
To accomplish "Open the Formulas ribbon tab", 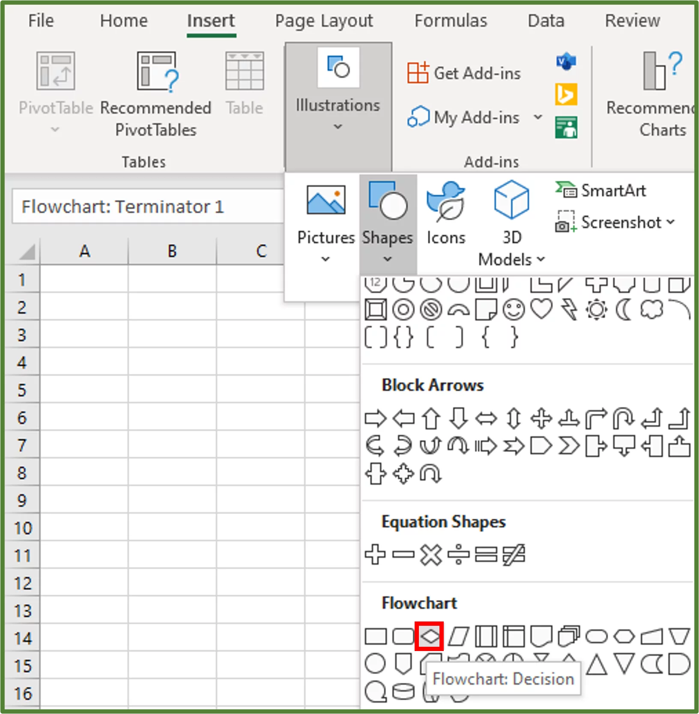I will pyautogui.click(x=450, y=21).
